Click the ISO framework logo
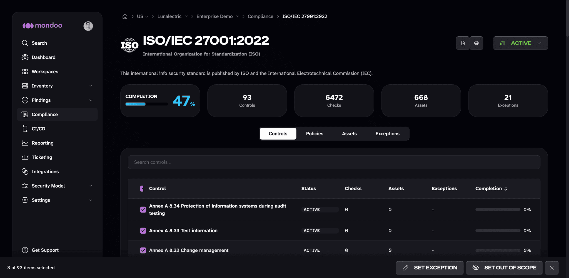This screenshot has width=569, height=278. (129, 45)
